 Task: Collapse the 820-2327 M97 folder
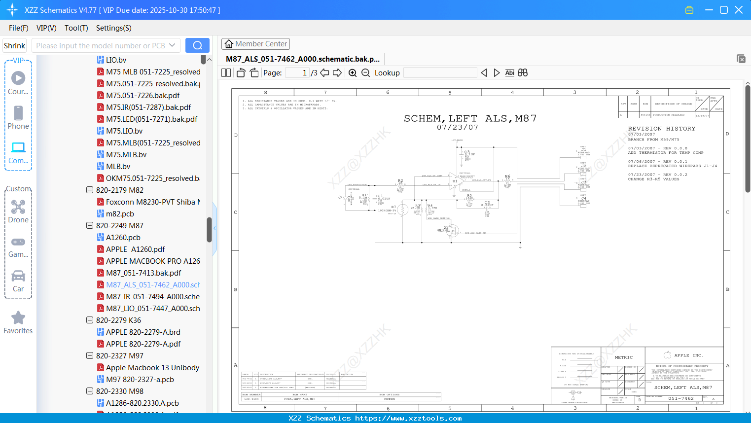coord(90,355)
